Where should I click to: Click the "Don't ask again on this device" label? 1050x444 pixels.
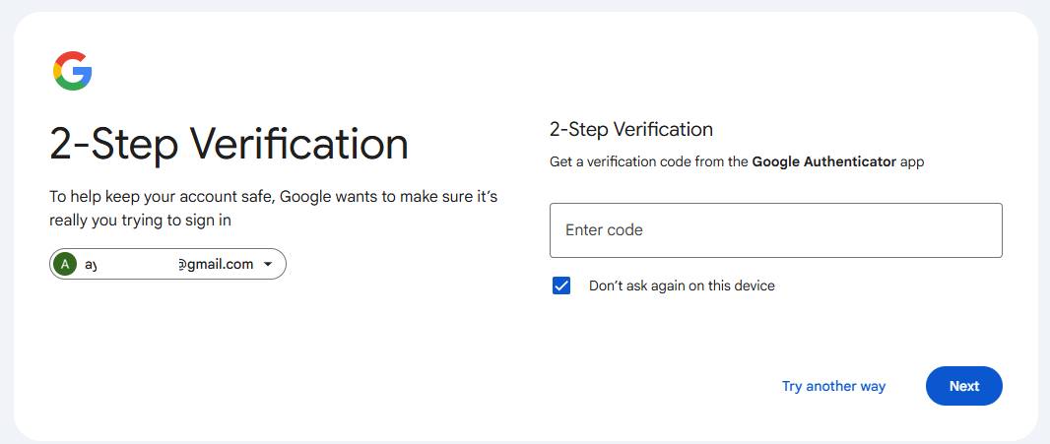coord(682,285)
